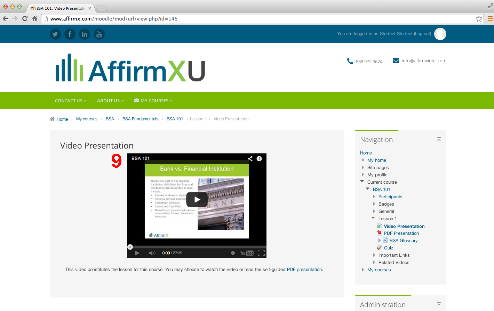Click the info@affirmxintel.com email link
The height and width of the screenshot is (311, 494).
(424, 61)
